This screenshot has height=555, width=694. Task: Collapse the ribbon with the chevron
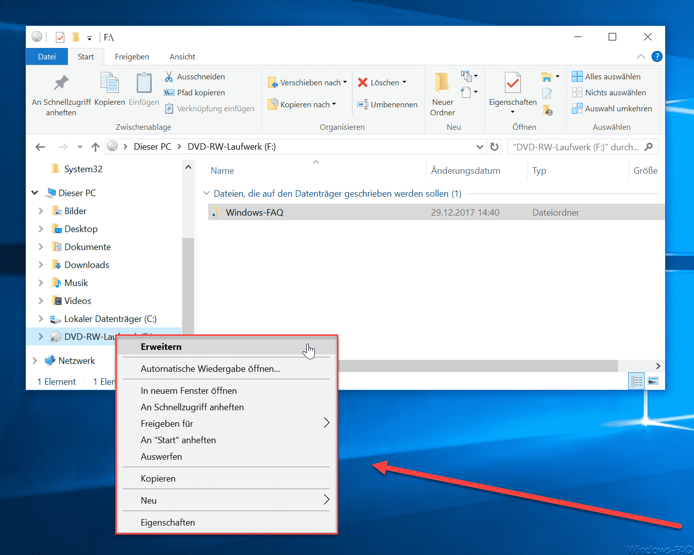coord(641,56)
